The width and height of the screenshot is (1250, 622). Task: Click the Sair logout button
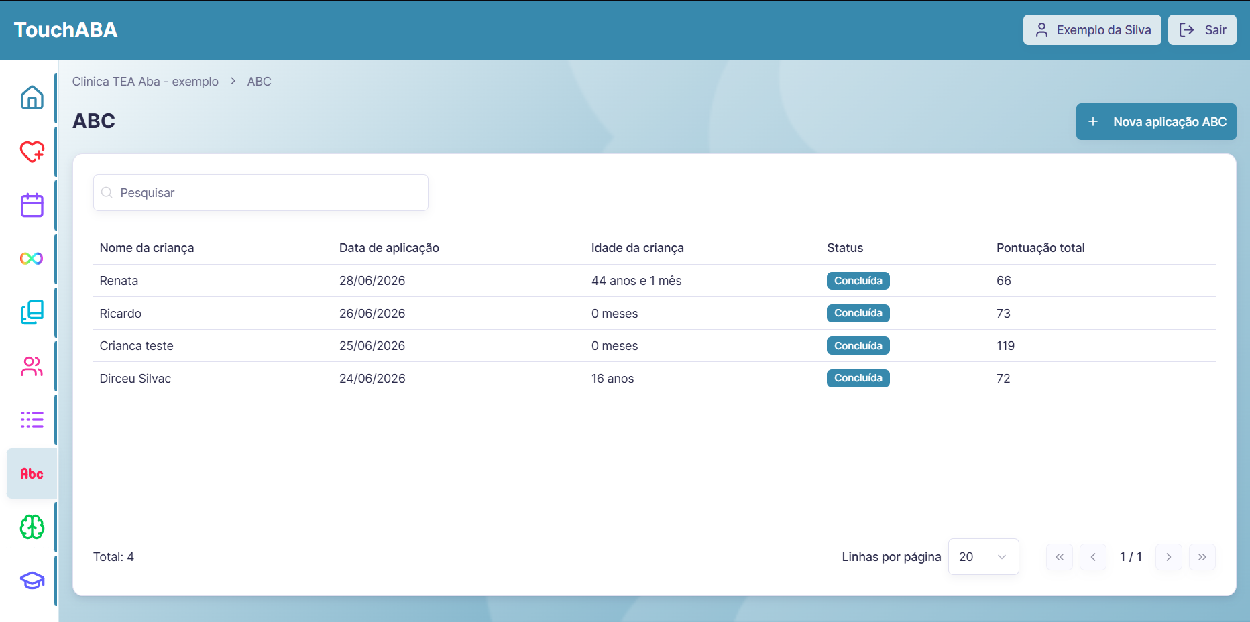1202,30
